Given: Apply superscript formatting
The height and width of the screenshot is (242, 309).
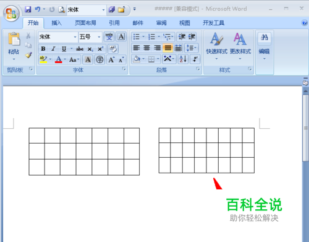Looking at the screenshot, I should [x=100, y=49].
